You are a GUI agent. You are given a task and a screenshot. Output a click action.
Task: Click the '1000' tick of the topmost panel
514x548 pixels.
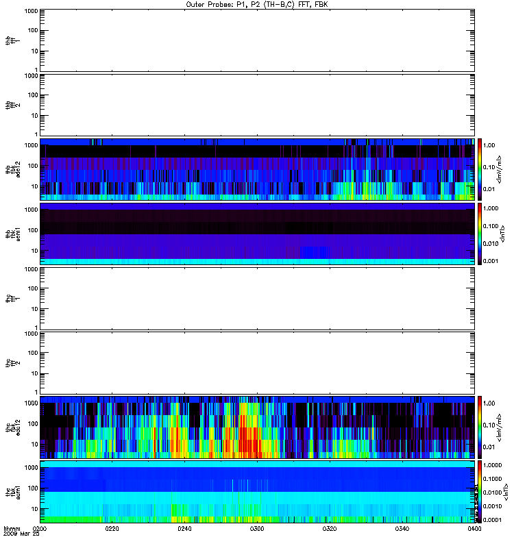point(31,11)
